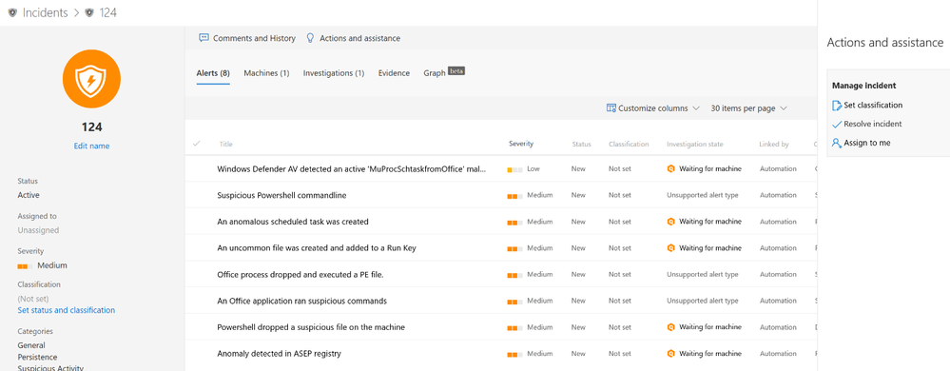
Task: Sort alerts by the Severity column header
Action: (x=521, y=145)
